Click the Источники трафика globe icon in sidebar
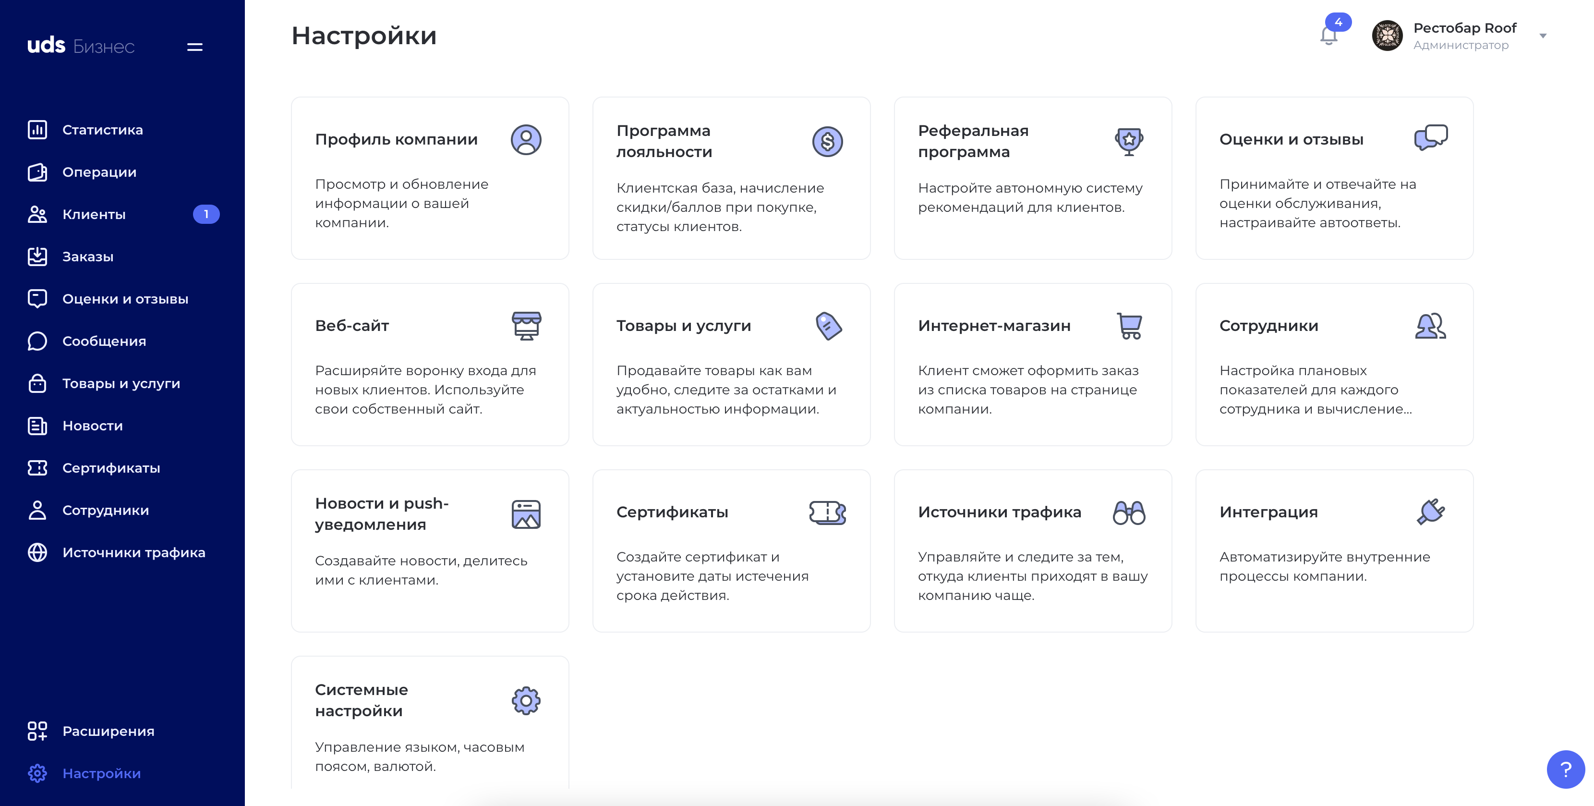This screenshot has height=806, width=1594. click(x=37, y=552)
